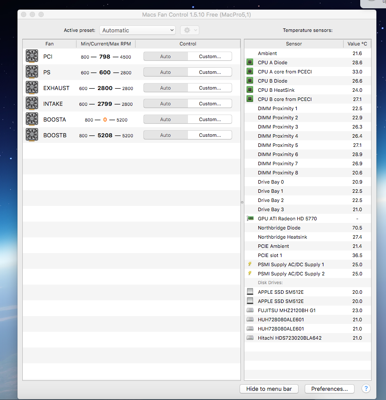Select the DIMM Proximity 6 row
This screenshot has width=386, height=400.
(308, 154)
